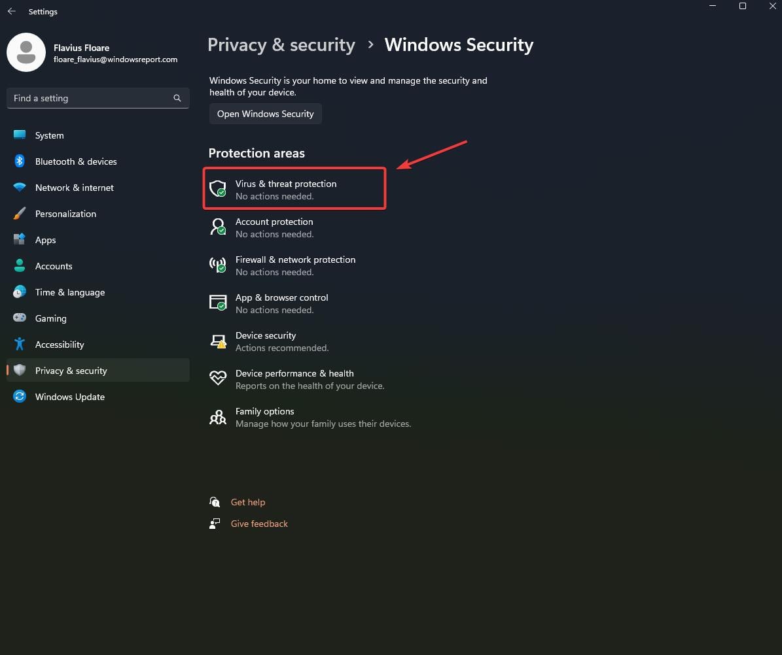
Task: Open Family options settings
Action: [x=264, y=416]
